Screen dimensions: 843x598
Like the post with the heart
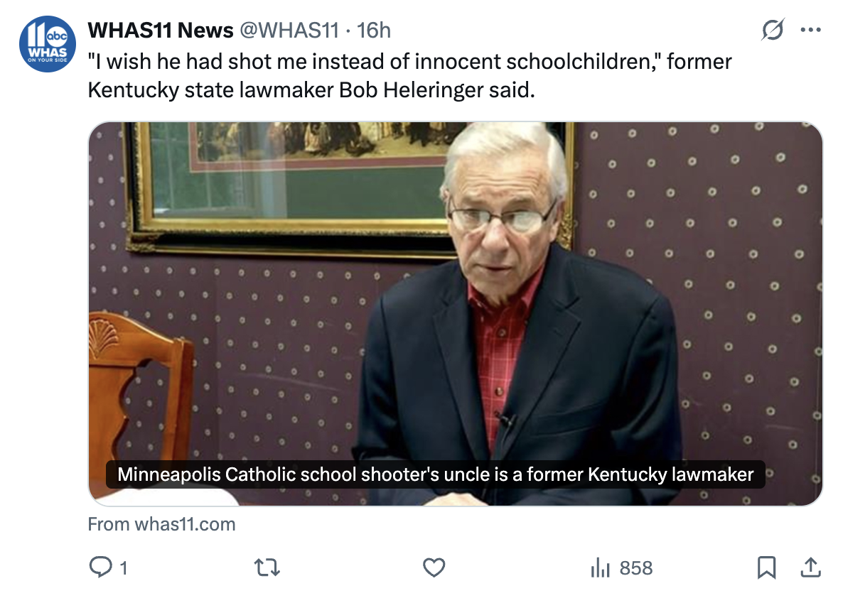pyautogui.click(x=434, y=567)
